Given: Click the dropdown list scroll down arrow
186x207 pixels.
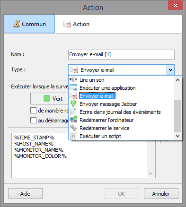Looking at the screenshot, I should pyautogui.click(x=178, y=136).
